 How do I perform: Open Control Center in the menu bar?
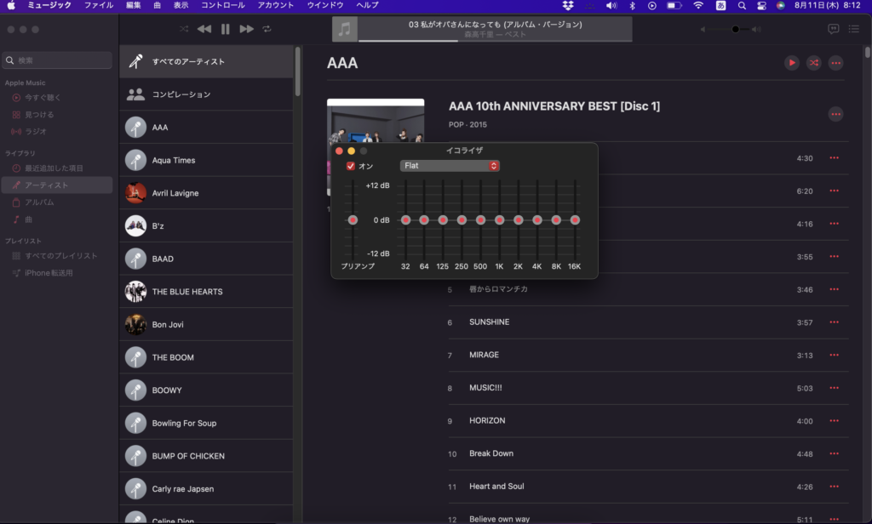click(x=761, y=6)
